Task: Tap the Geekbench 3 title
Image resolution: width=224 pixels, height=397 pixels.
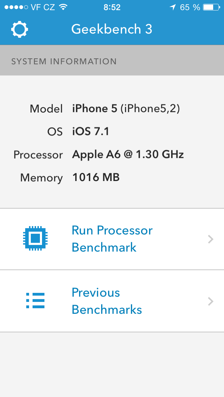Action: tap(112, 29)
